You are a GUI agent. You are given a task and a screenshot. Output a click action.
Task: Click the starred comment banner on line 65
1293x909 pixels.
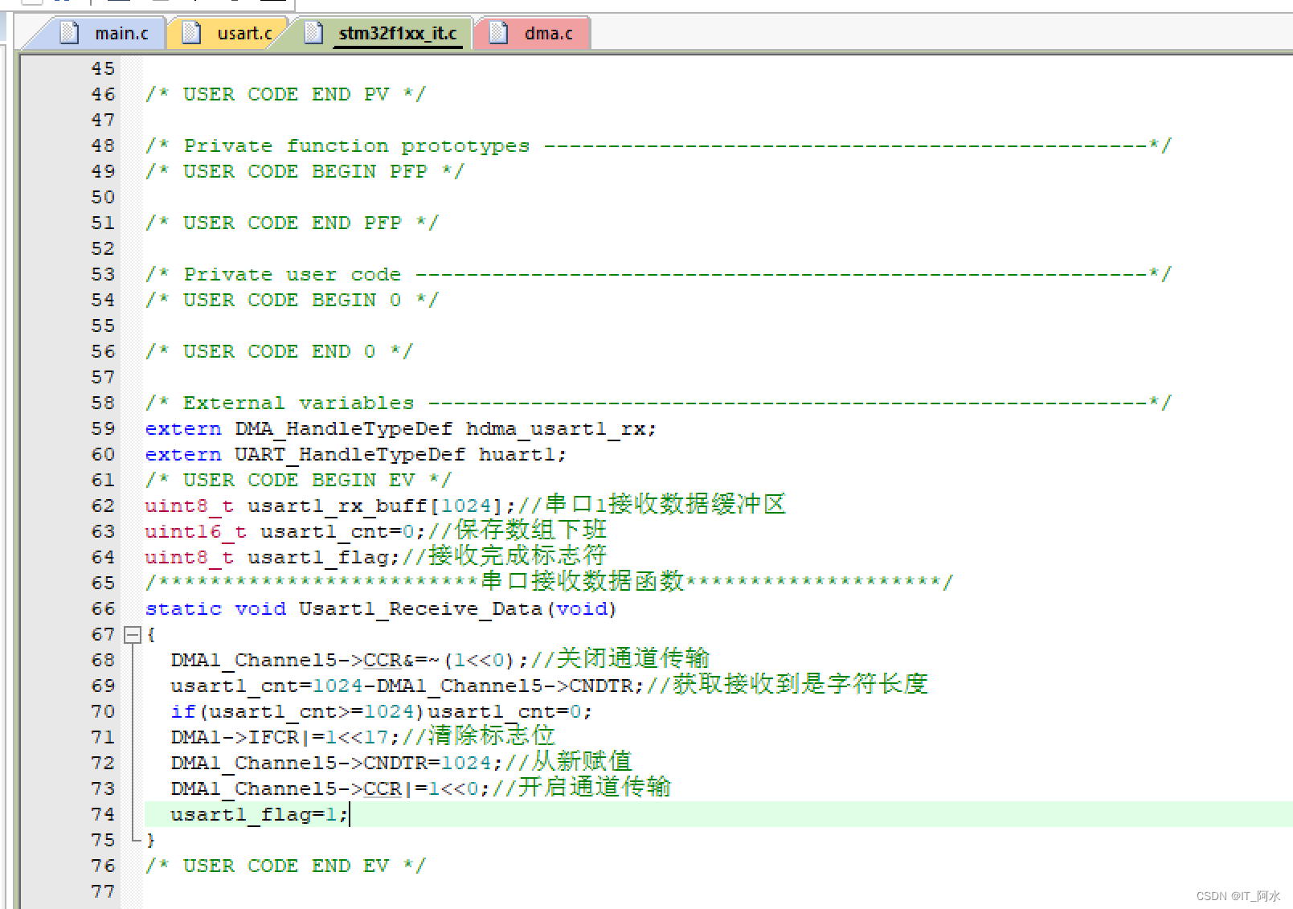click(x=549, y=582)
